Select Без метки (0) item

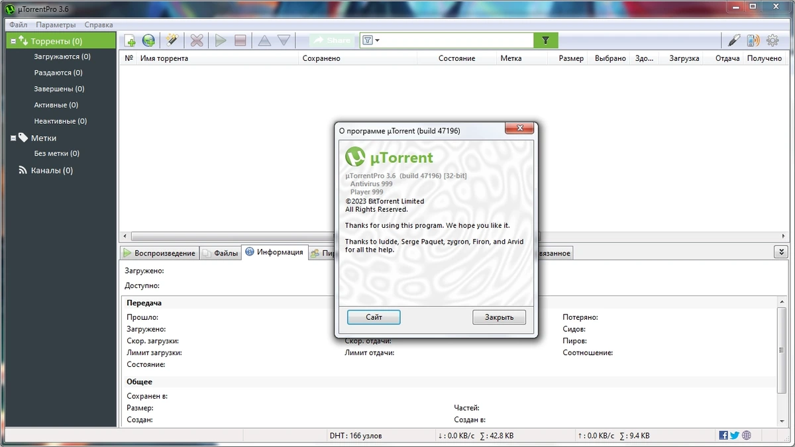coord(56,154)
